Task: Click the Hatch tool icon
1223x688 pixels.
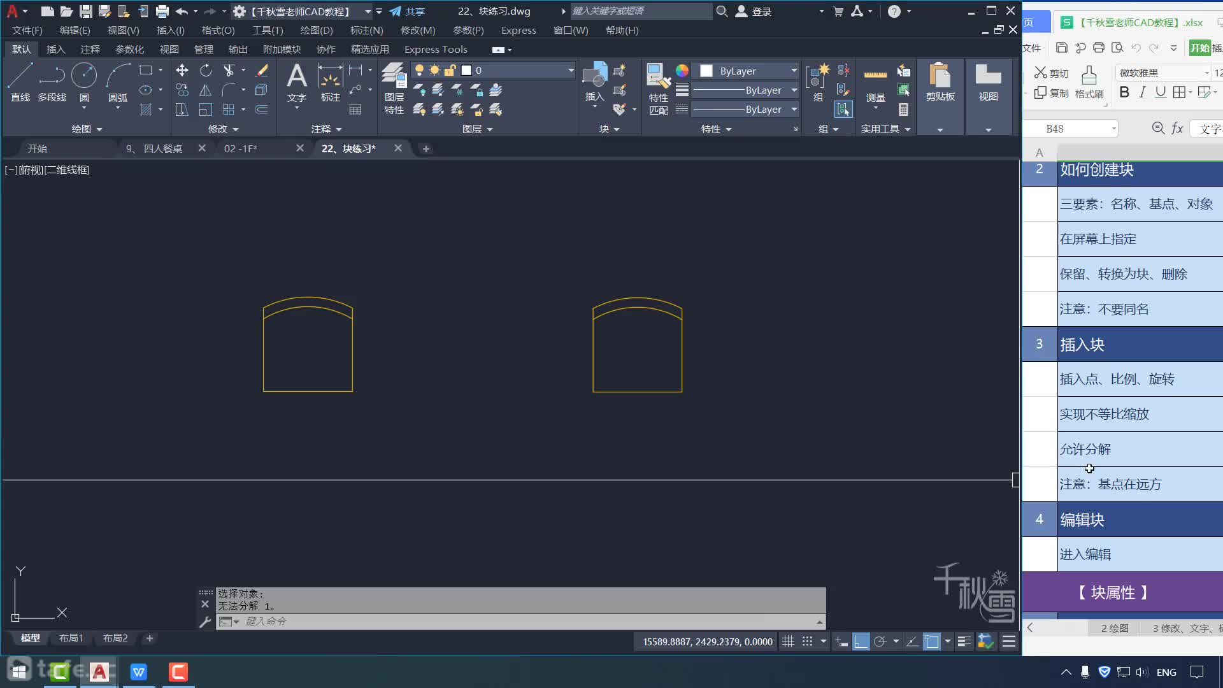Action: pos(146,110)
